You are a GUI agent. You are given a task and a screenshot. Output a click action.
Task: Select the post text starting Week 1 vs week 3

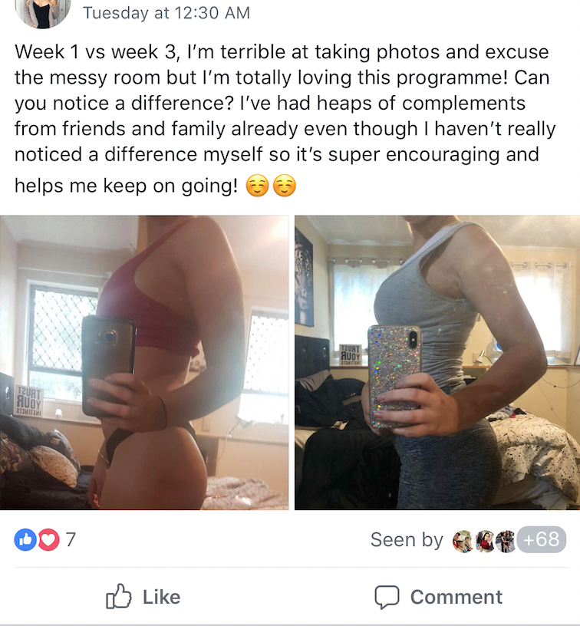[285, 119]
